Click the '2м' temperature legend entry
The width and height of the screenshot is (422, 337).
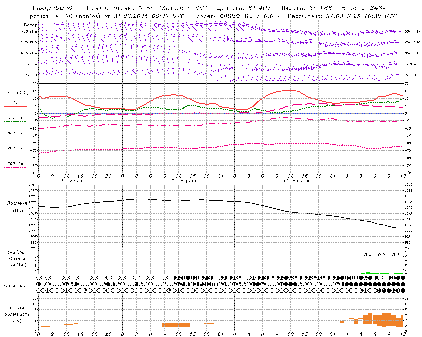pos(15,103)
